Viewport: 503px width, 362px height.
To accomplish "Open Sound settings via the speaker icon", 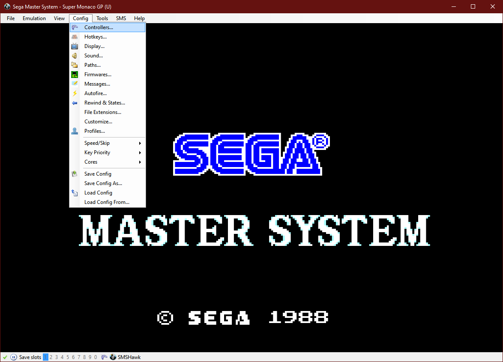I will [75, 56].
